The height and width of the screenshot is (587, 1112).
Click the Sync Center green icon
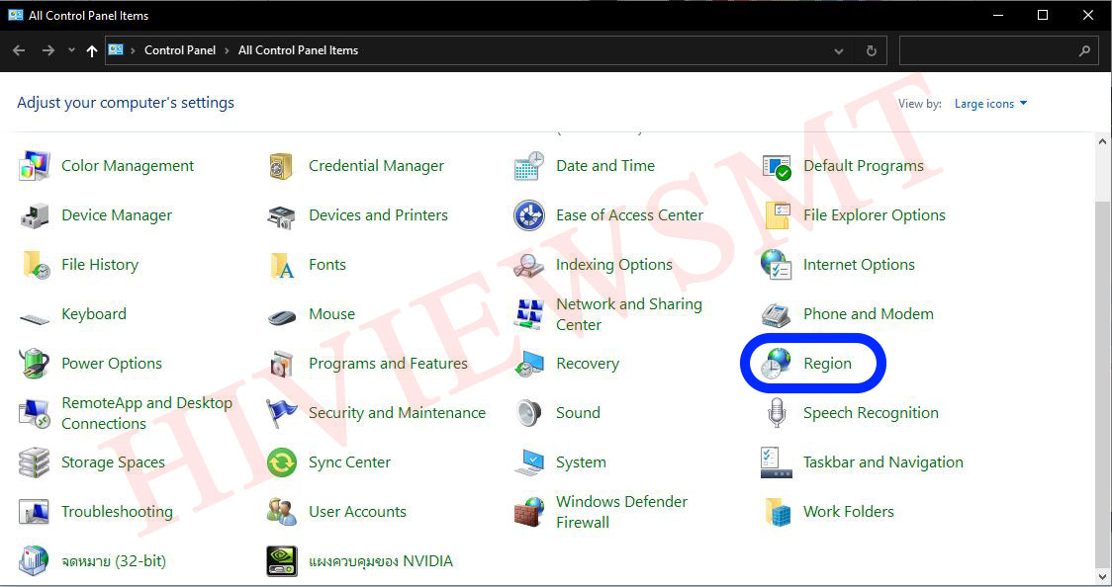coord(282,462)
